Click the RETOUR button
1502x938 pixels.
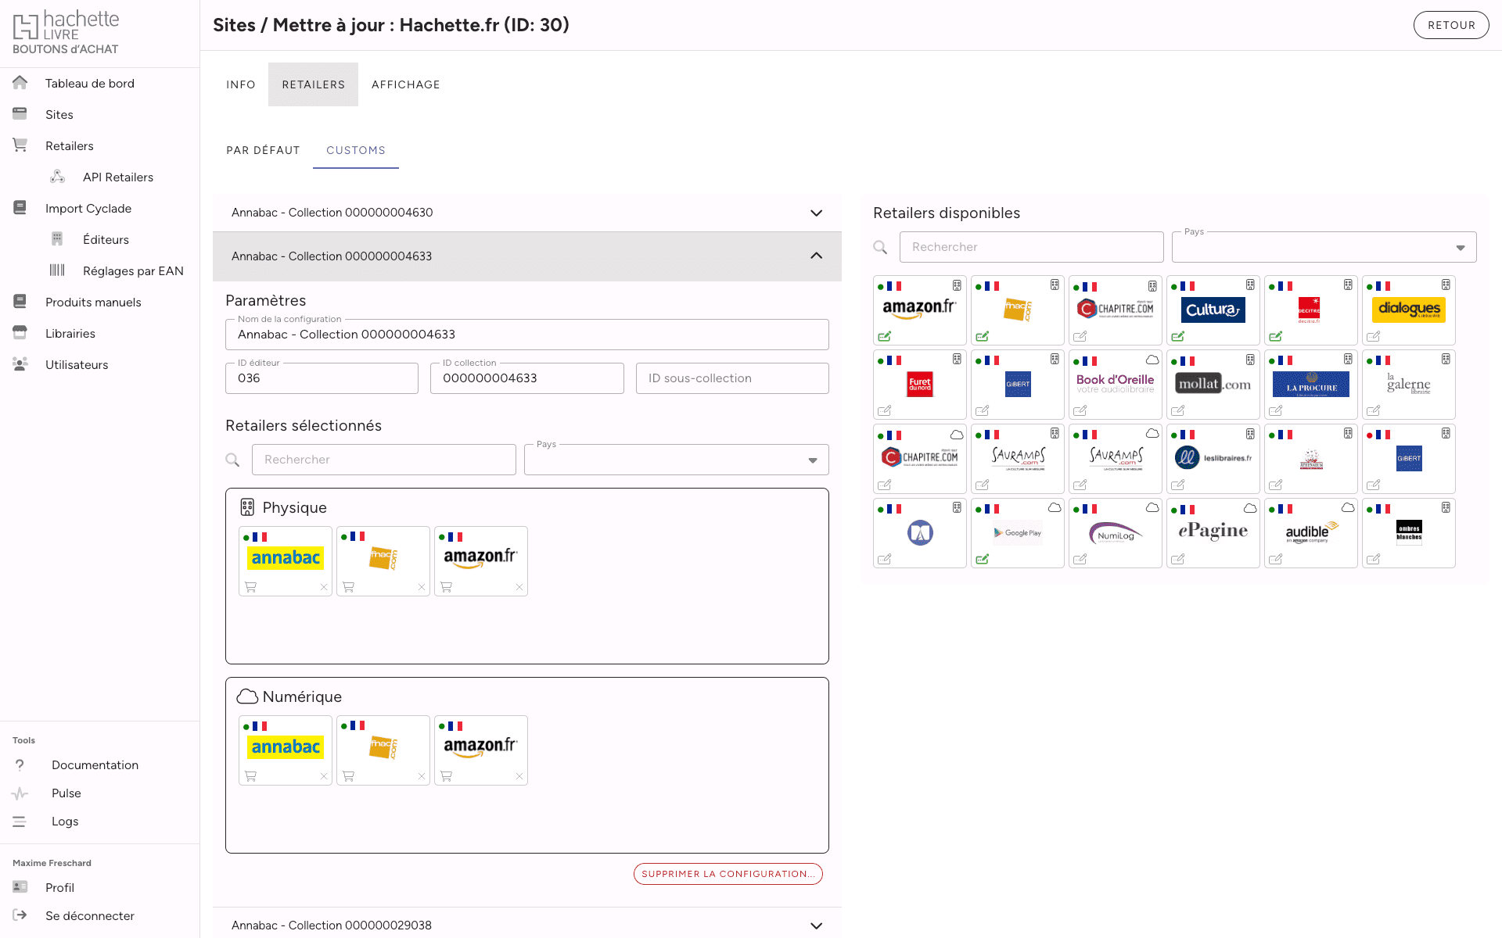coord(1451,25)
